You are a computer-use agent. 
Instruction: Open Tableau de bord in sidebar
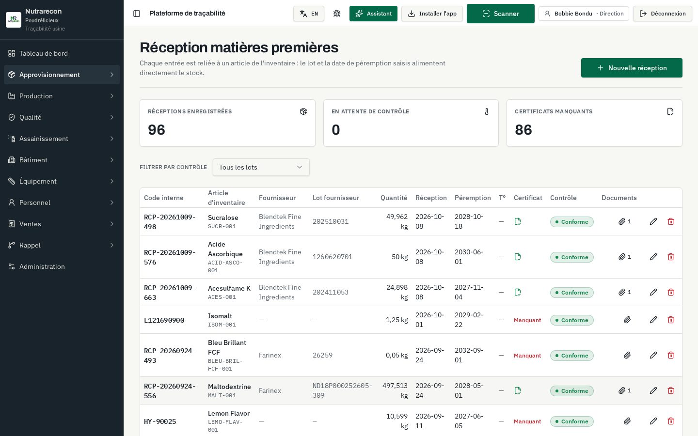pos(62,53)
